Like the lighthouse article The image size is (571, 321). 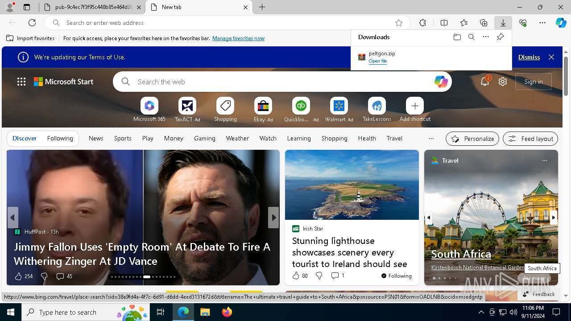[296, 276]
